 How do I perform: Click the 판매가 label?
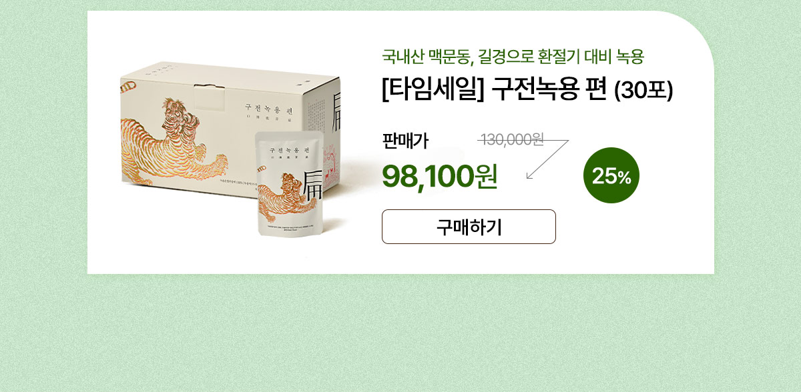coord(405,141)
